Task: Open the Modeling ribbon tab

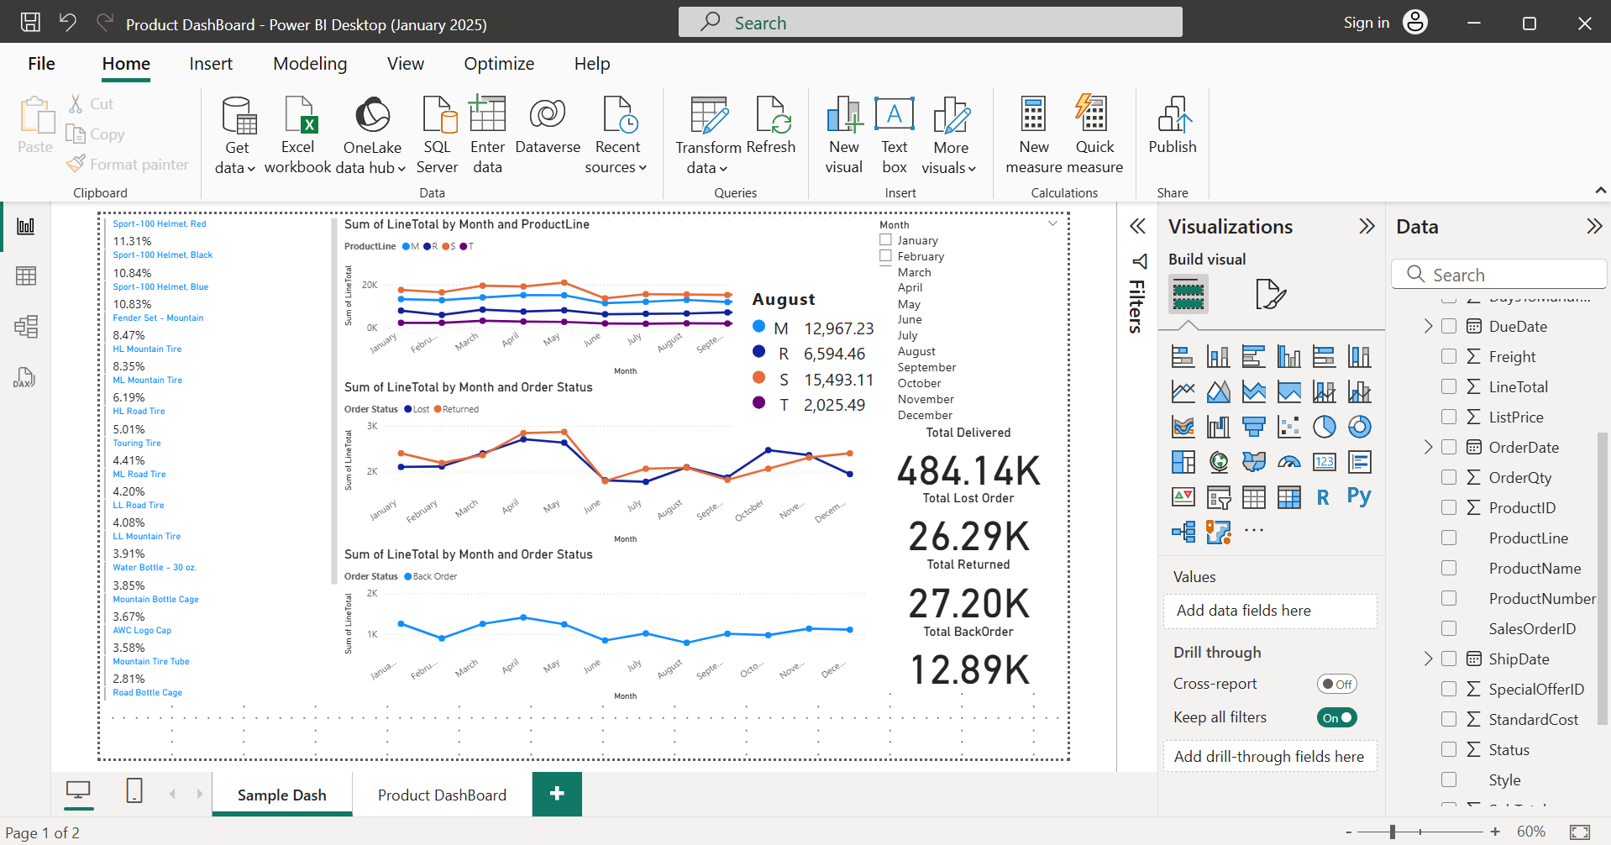Action: coord(310,64)
